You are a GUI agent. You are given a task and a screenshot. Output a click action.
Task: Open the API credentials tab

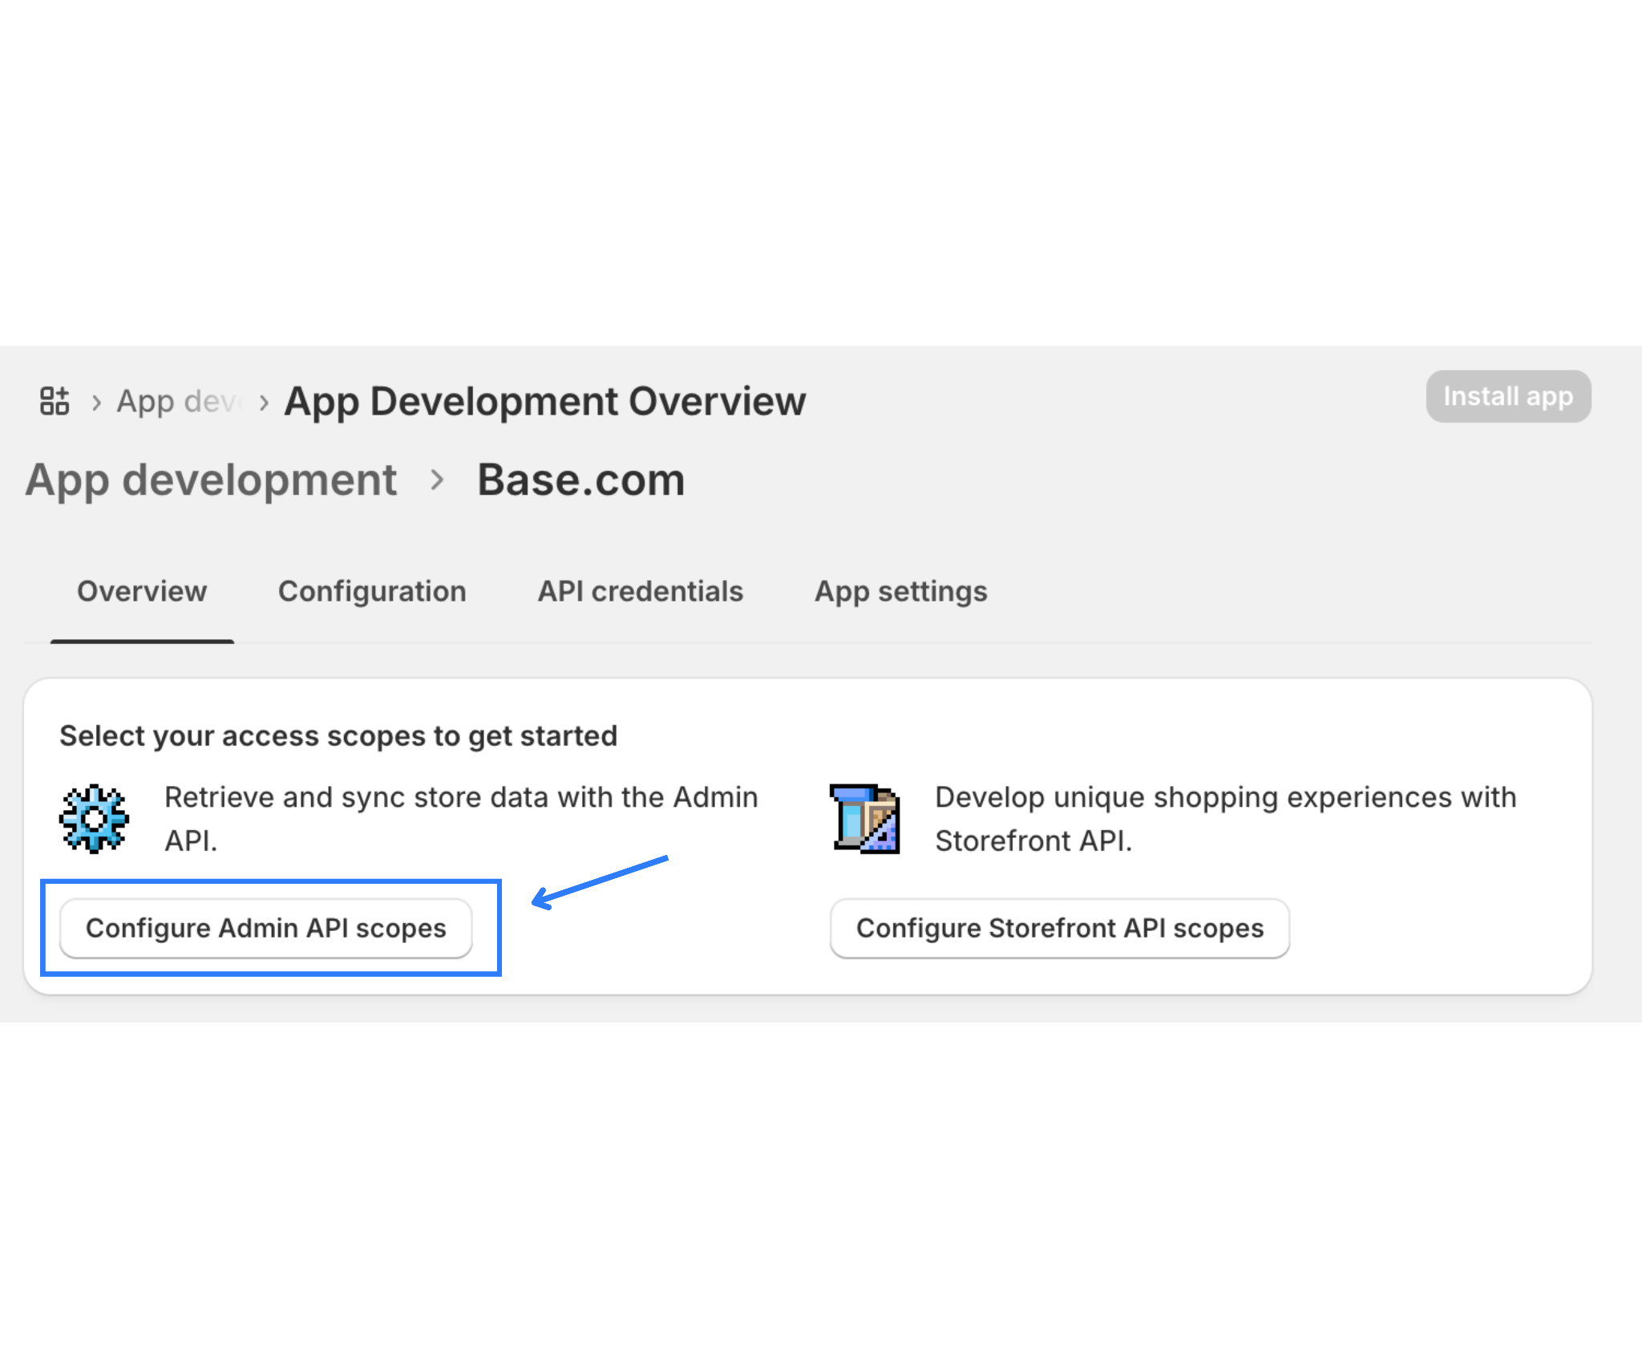640,591
